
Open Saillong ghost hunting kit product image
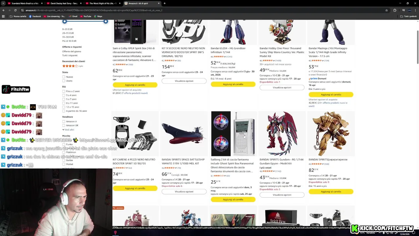click(x=233, y=134)
